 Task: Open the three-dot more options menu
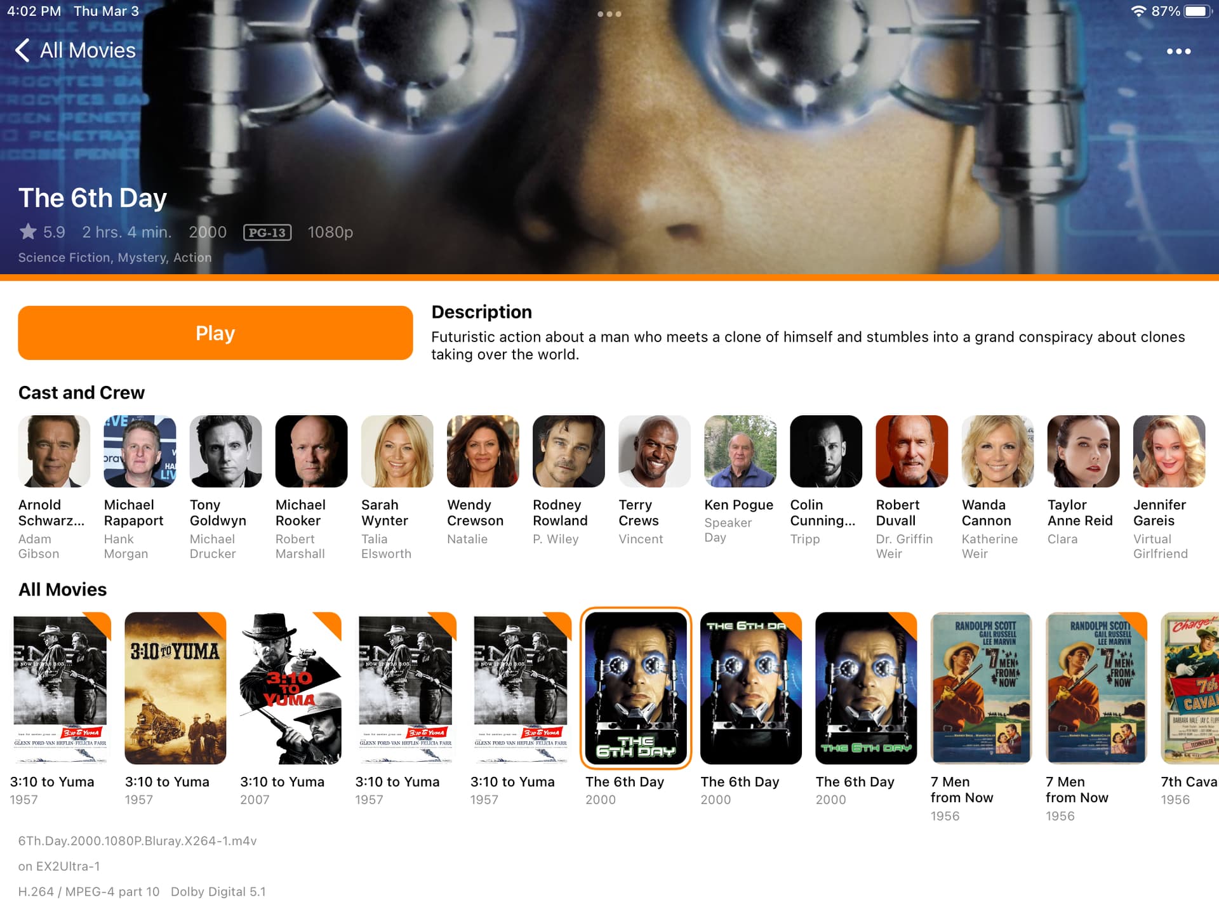point(1178,51)
